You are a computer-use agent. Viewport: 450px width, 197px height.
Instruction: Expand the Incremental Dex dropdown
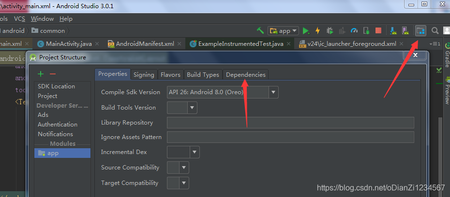click(195, 152)
